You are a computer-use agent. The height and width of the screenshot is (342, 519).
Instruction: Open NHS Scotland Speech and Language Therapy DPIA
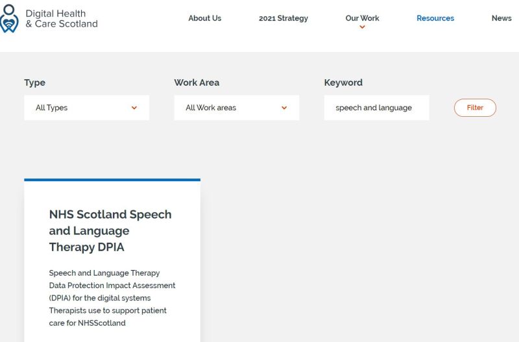[110, 230]
